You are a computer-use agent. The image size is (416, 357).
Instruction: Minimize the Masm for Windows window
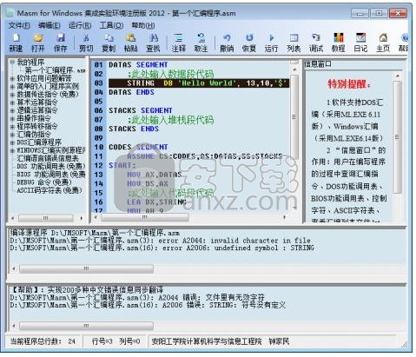[360, 13]
